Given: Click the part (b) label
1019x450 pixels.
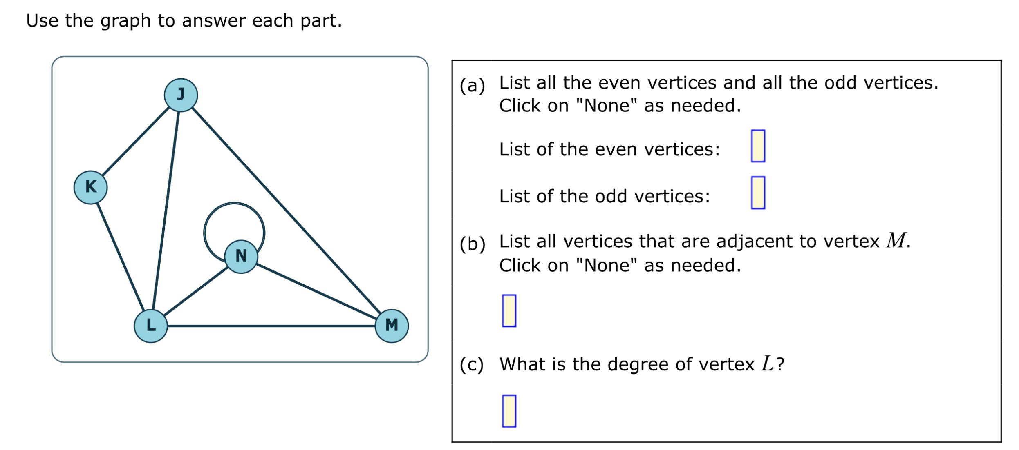Looking at the screenshot, I should tap(472, 244).
